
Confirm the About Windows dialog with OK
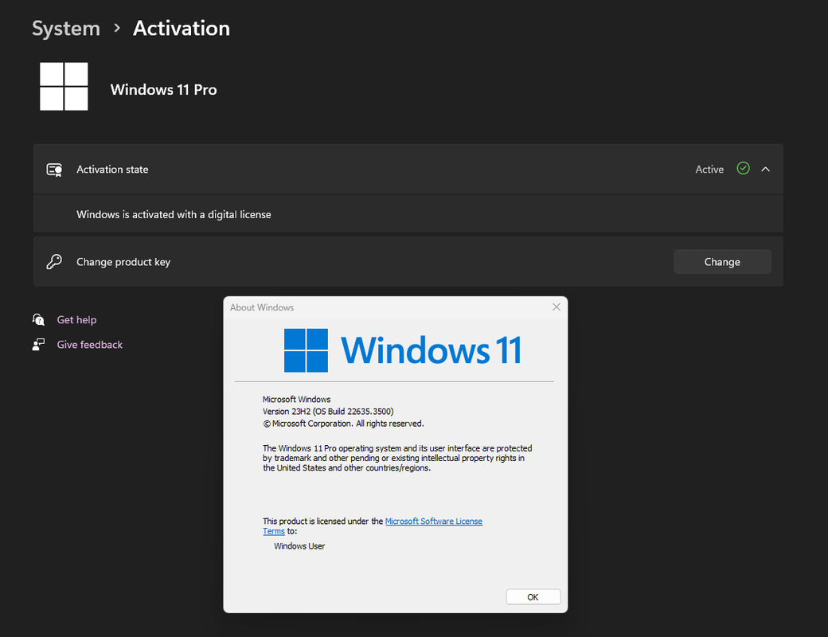533,597
